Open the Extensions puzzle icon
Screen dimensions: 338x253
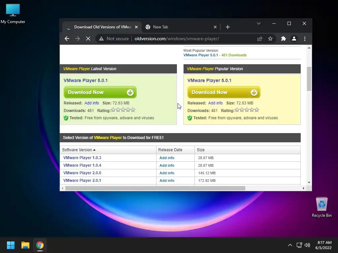tap(284, 39)
